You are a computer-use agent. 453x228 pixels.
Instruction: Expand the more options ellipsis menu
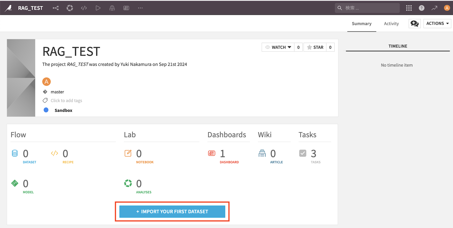point(140,8)
